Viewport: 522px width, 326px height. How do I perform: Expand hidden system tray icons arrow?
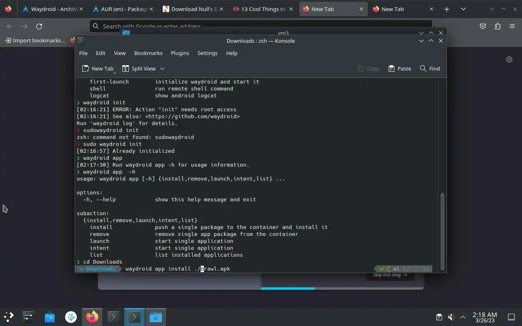[x=463, y=317]
